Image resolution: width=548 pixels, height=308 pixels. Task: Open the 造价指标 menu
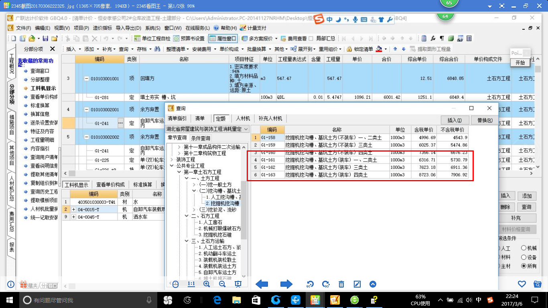click(x=102, y=28)
